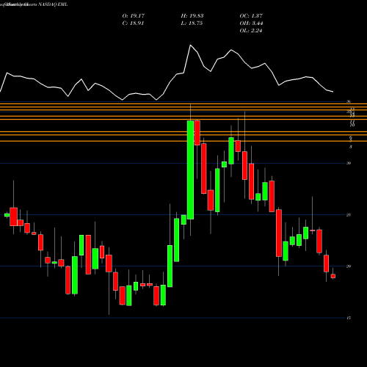Select the last small red candlestick
This screenshot has width=367, height=367.
(333, 276)
